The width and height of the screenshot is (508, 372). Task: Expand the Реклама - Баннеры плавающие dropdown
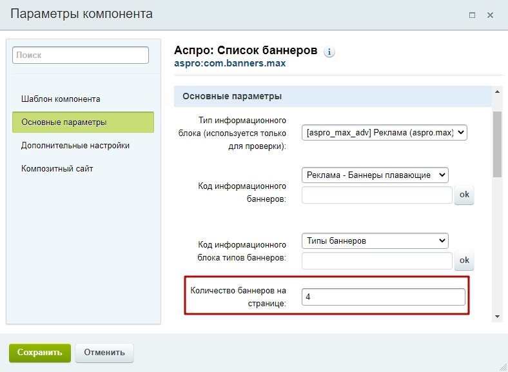[x=375, y=175]
